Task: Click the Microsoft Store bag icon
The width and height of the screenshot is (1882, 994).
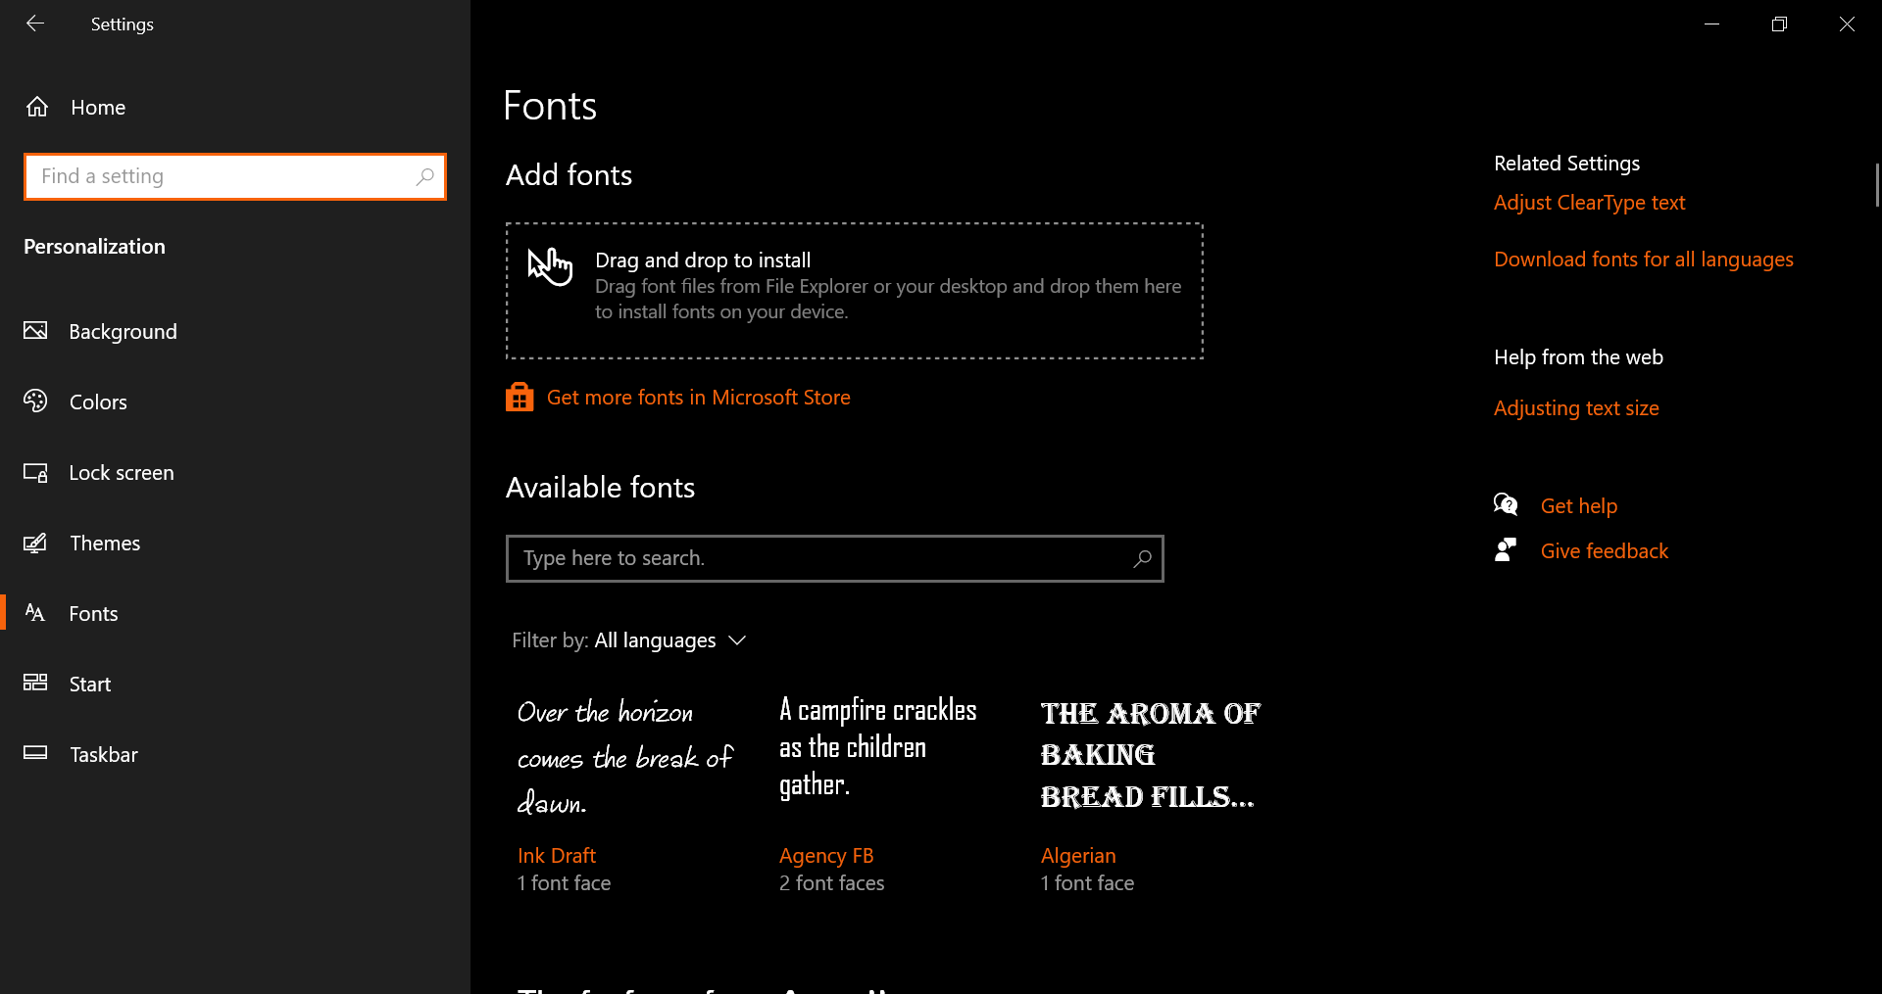Action: point(520,397)
